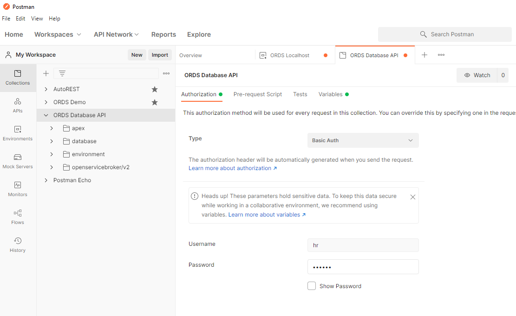Select the ORDS Database API tab

(x=375, y=55)
